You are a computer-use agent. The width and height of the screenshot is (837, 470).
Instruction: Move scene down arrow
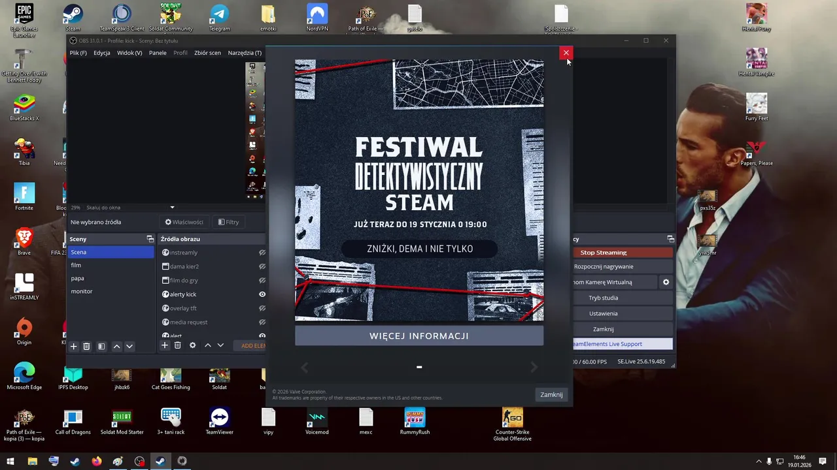[x=129, y=347]
